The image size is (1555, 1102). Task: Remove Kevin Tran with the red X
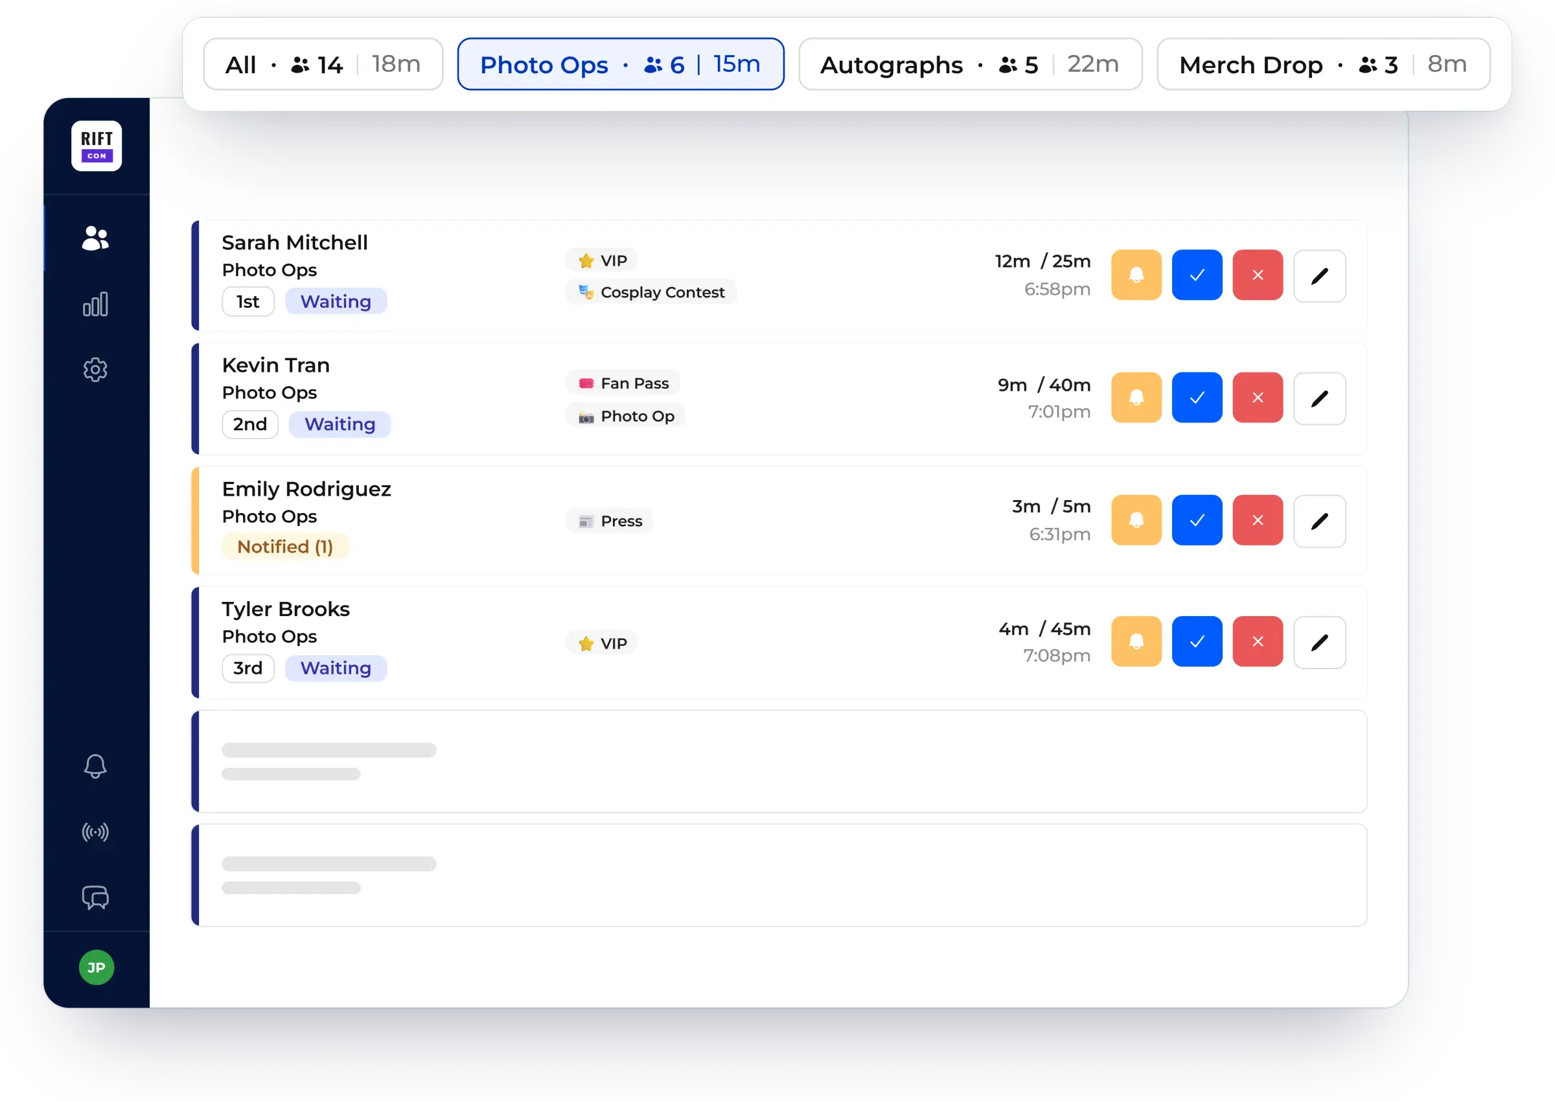click(x=1257, y=398)
